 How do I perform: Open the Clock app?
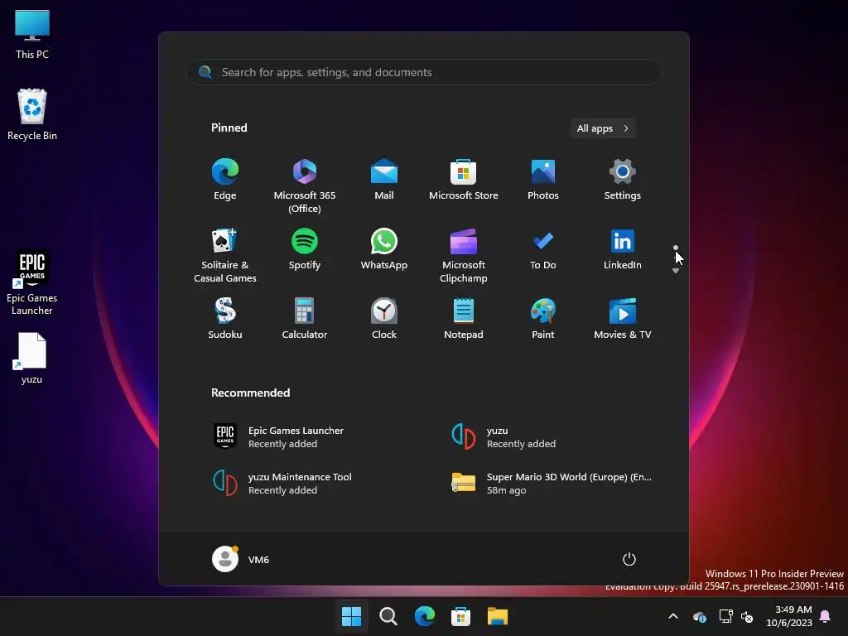click(x=384, y=319)
